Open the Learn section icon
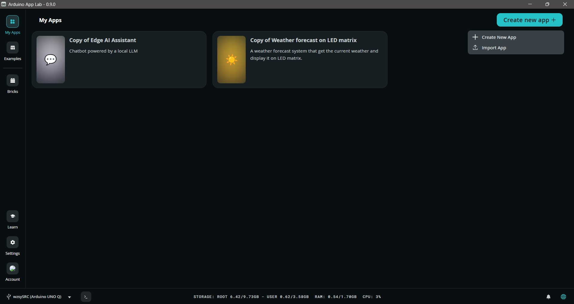The width and height of the screenshot is (574, 304). click(13, 216)
